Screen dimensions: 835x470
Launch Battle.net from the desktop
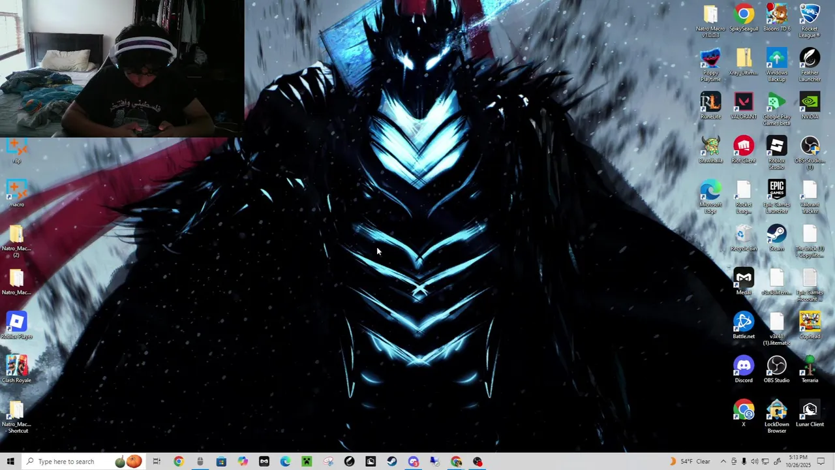click(x=743, y=325)
